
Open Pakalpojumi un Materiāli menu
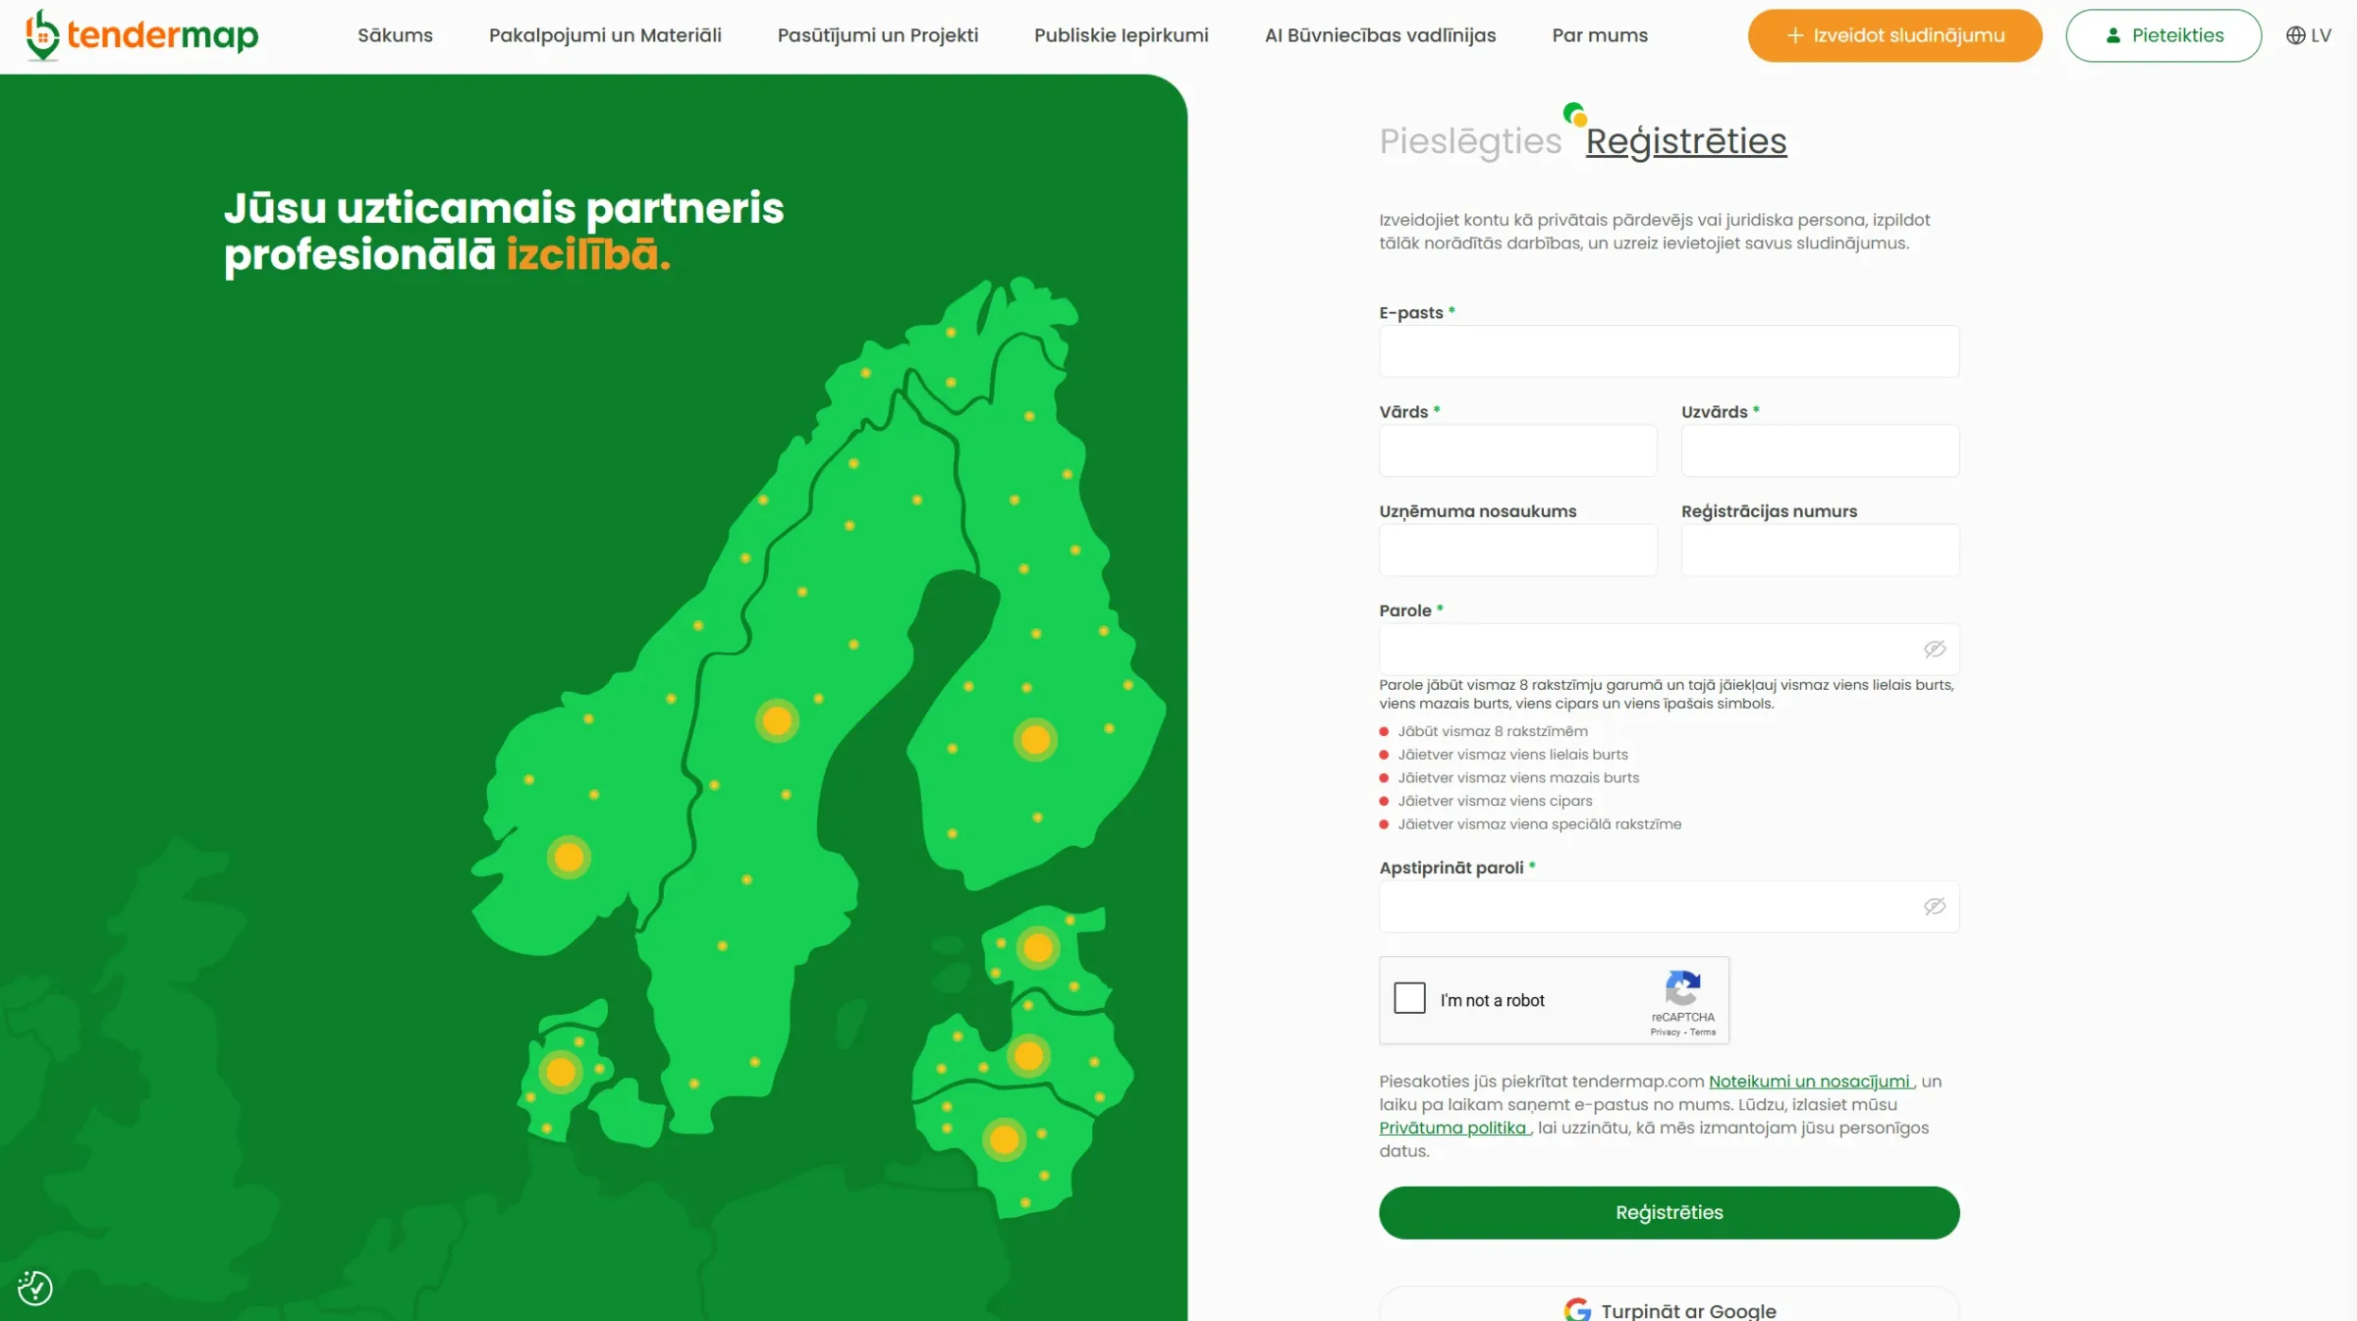click(605, 35)
